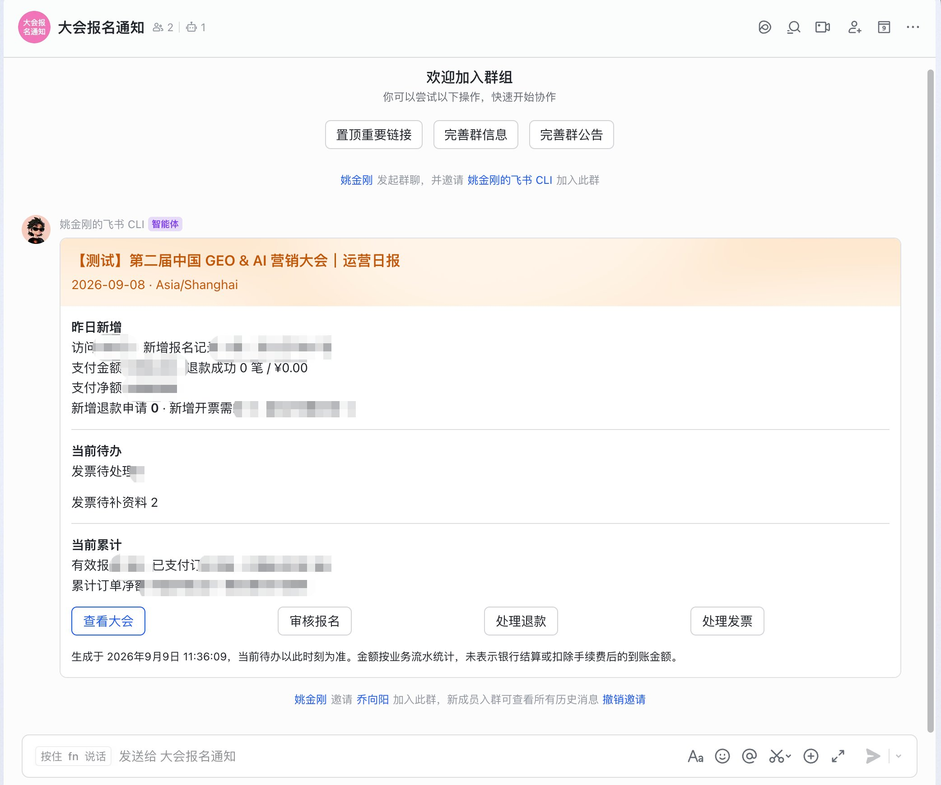Click the 置顶重要链接 button
The height and width of the screenshot is (785, 941).
(x=374, y=135)
